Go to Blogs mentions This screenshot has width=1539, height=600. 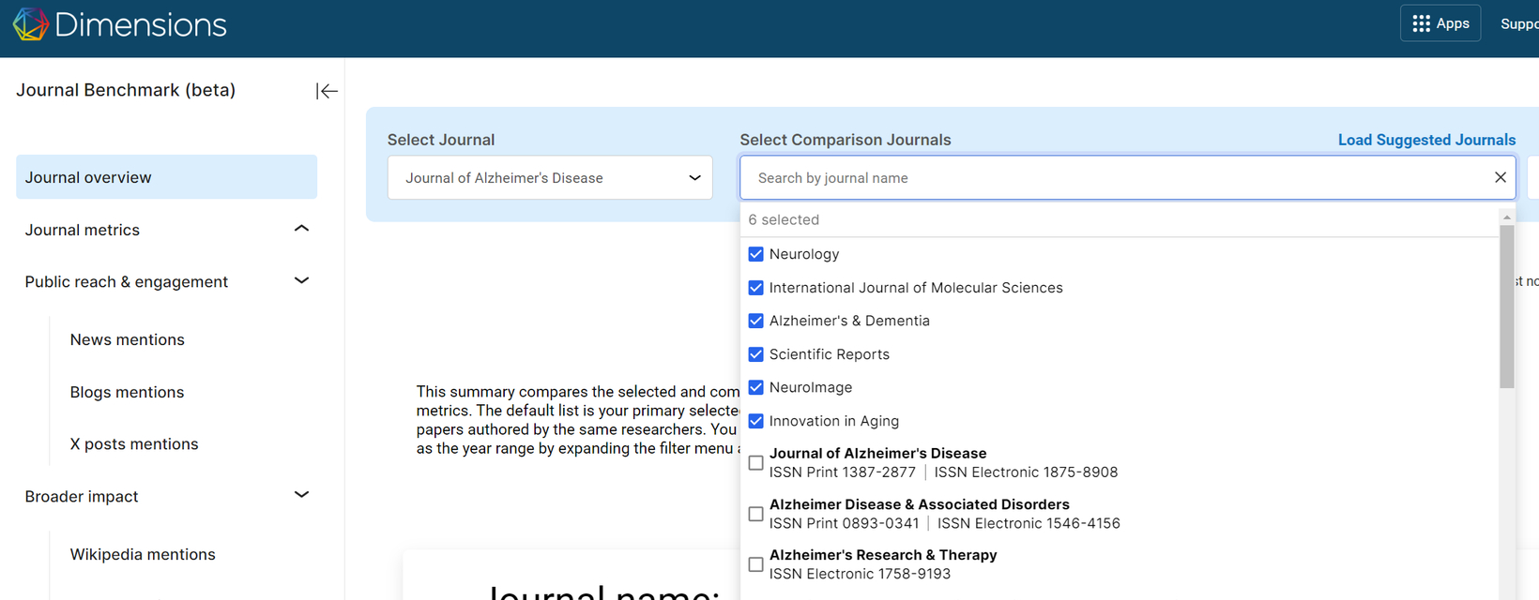point(127,392)
